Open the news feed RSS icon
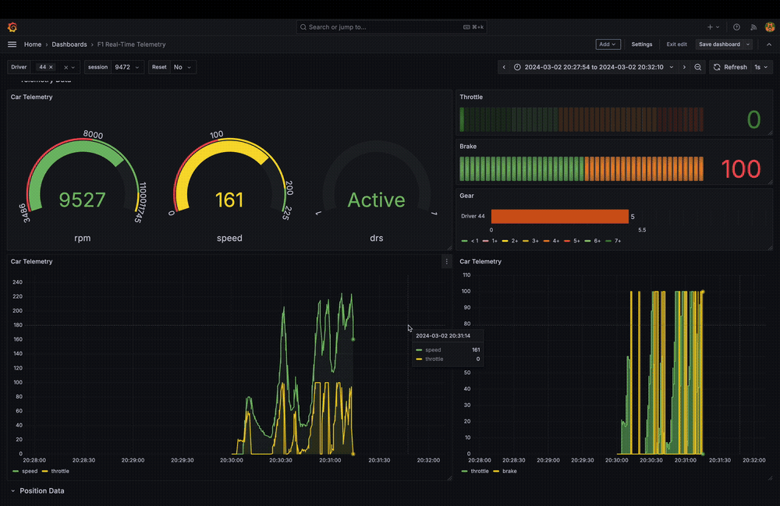 tap(753, 27)
